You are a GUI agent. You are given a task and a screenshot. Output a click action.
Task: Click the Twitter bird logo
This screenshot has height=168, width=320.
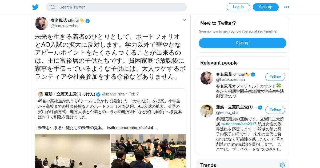click(x=35, y=7)
